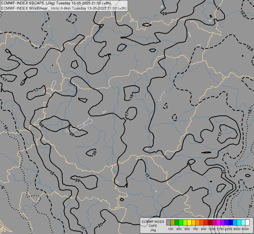The width and height of the screenshot is (254, 234).
Task: Click the bright green legend swatch
Action: 181,222
